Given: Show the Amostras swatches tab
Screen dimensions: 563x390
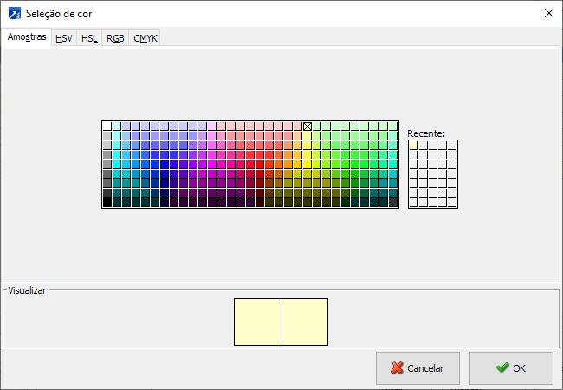Looking at the screenshot, I should [26, 37].
